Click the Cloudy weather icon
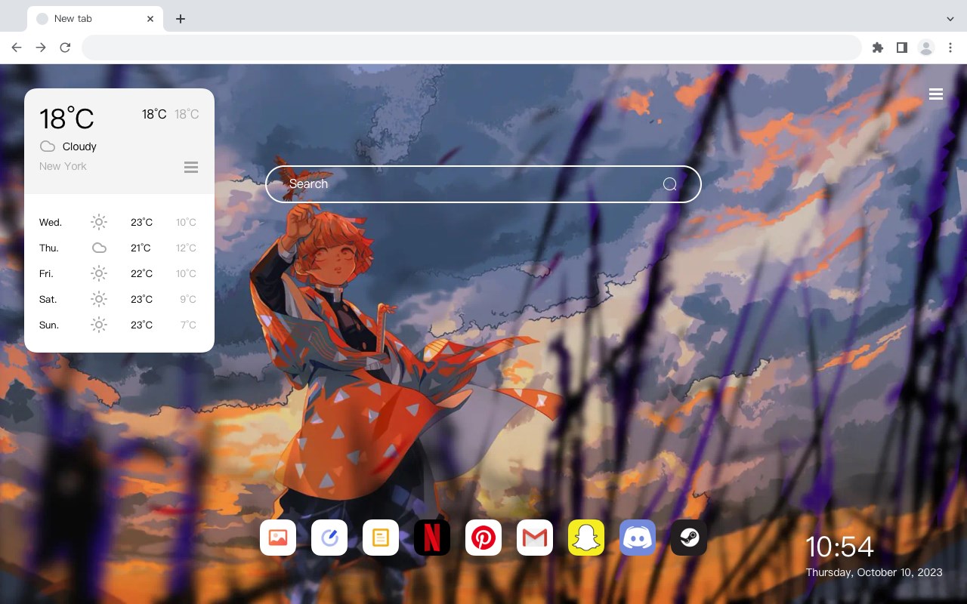The height and width of the screenshot is (604, 967). click(48, 146)
